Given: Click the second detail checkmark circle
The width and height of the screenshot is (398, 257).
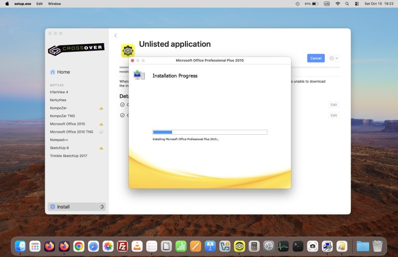Looking at the screenshot, I should click(x=122, y=115).
